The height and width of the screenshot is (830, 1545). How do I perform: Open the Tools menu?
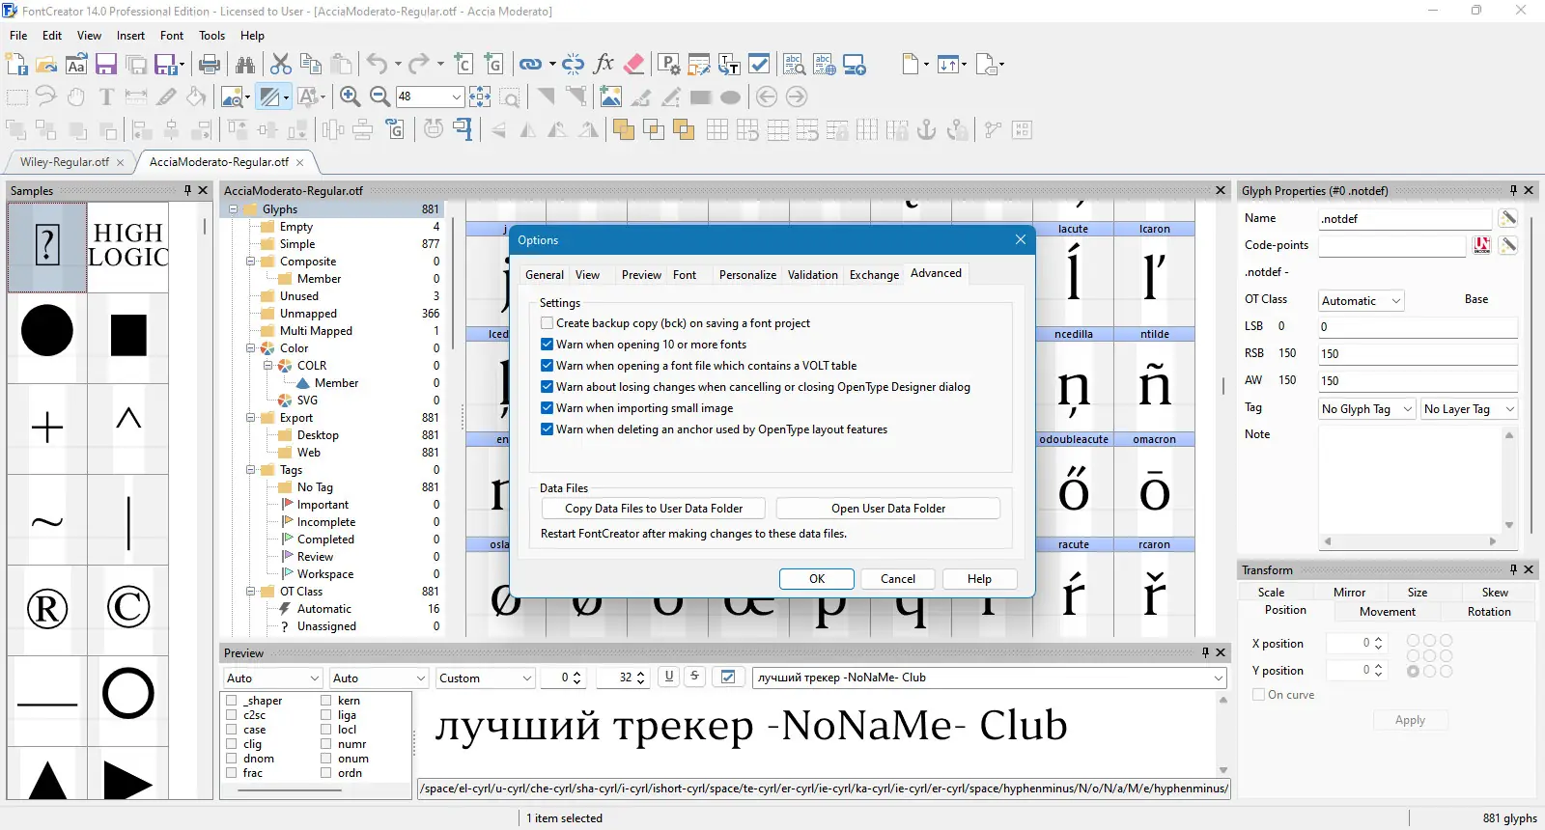211,36
